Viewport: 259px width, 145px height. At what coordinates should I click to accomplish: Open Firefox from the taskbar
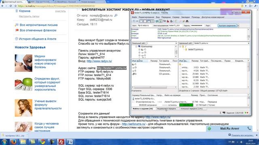[14, 141]
